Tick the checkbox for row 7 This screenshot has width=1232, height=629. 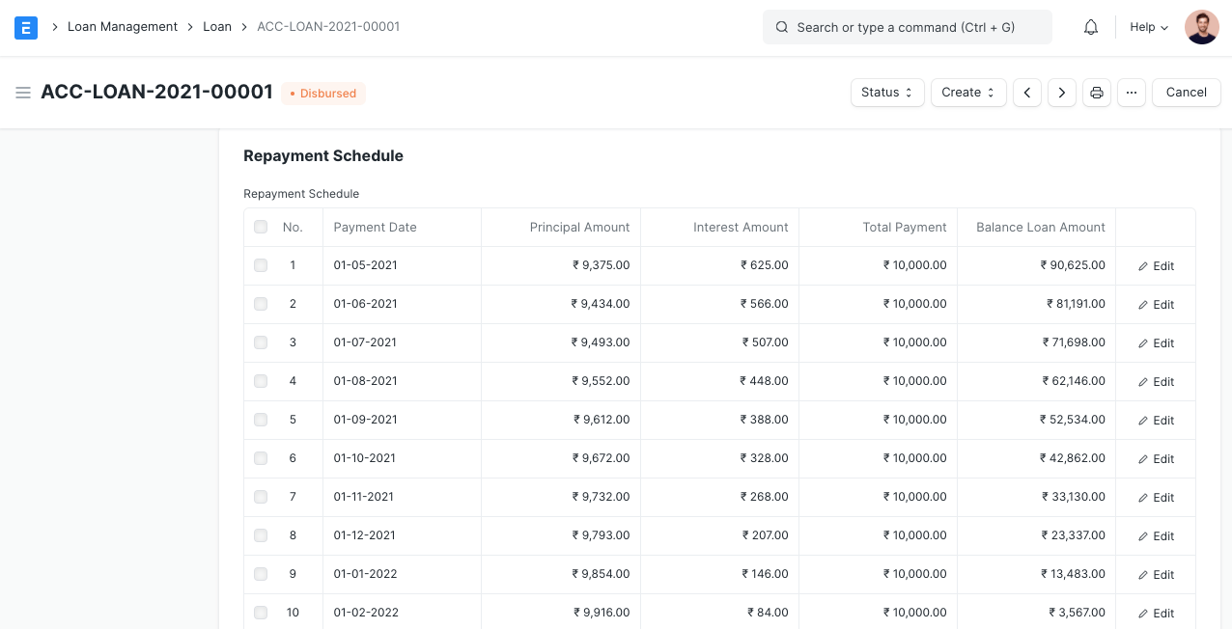[261, 497]
